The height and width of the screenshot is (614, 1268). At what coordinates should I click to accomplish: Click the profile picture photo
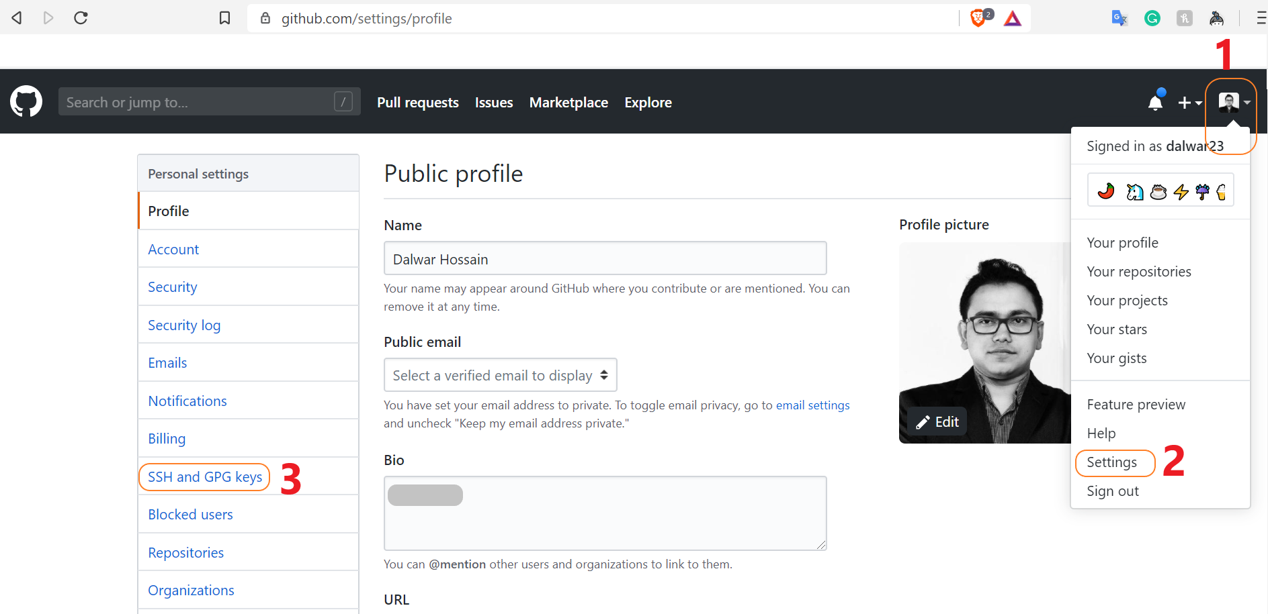[984, 343]
